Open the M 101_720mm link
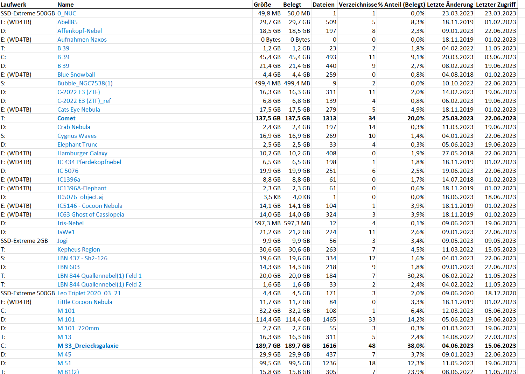Screen dimensions: 525x374 click(78, 328)
